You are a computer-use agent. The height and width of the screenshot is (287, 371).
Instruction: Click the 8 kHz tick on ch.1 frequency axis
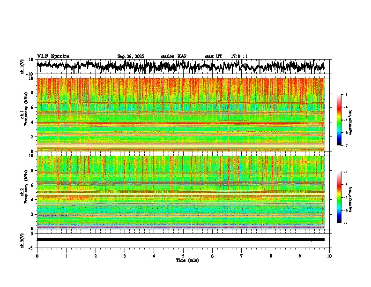33,93
